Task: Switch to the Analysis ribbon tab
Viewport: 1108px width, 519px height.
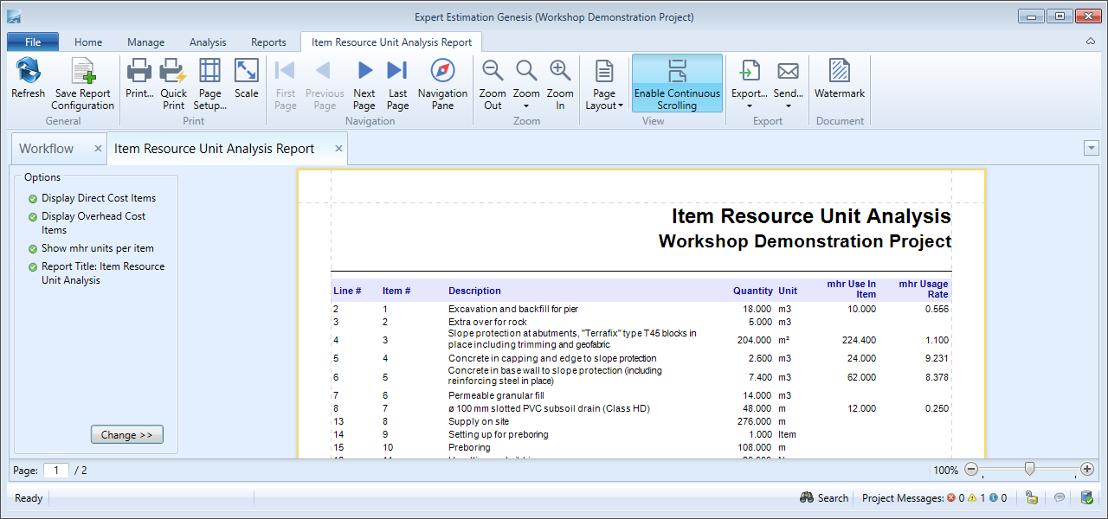Action: [208, 42]
